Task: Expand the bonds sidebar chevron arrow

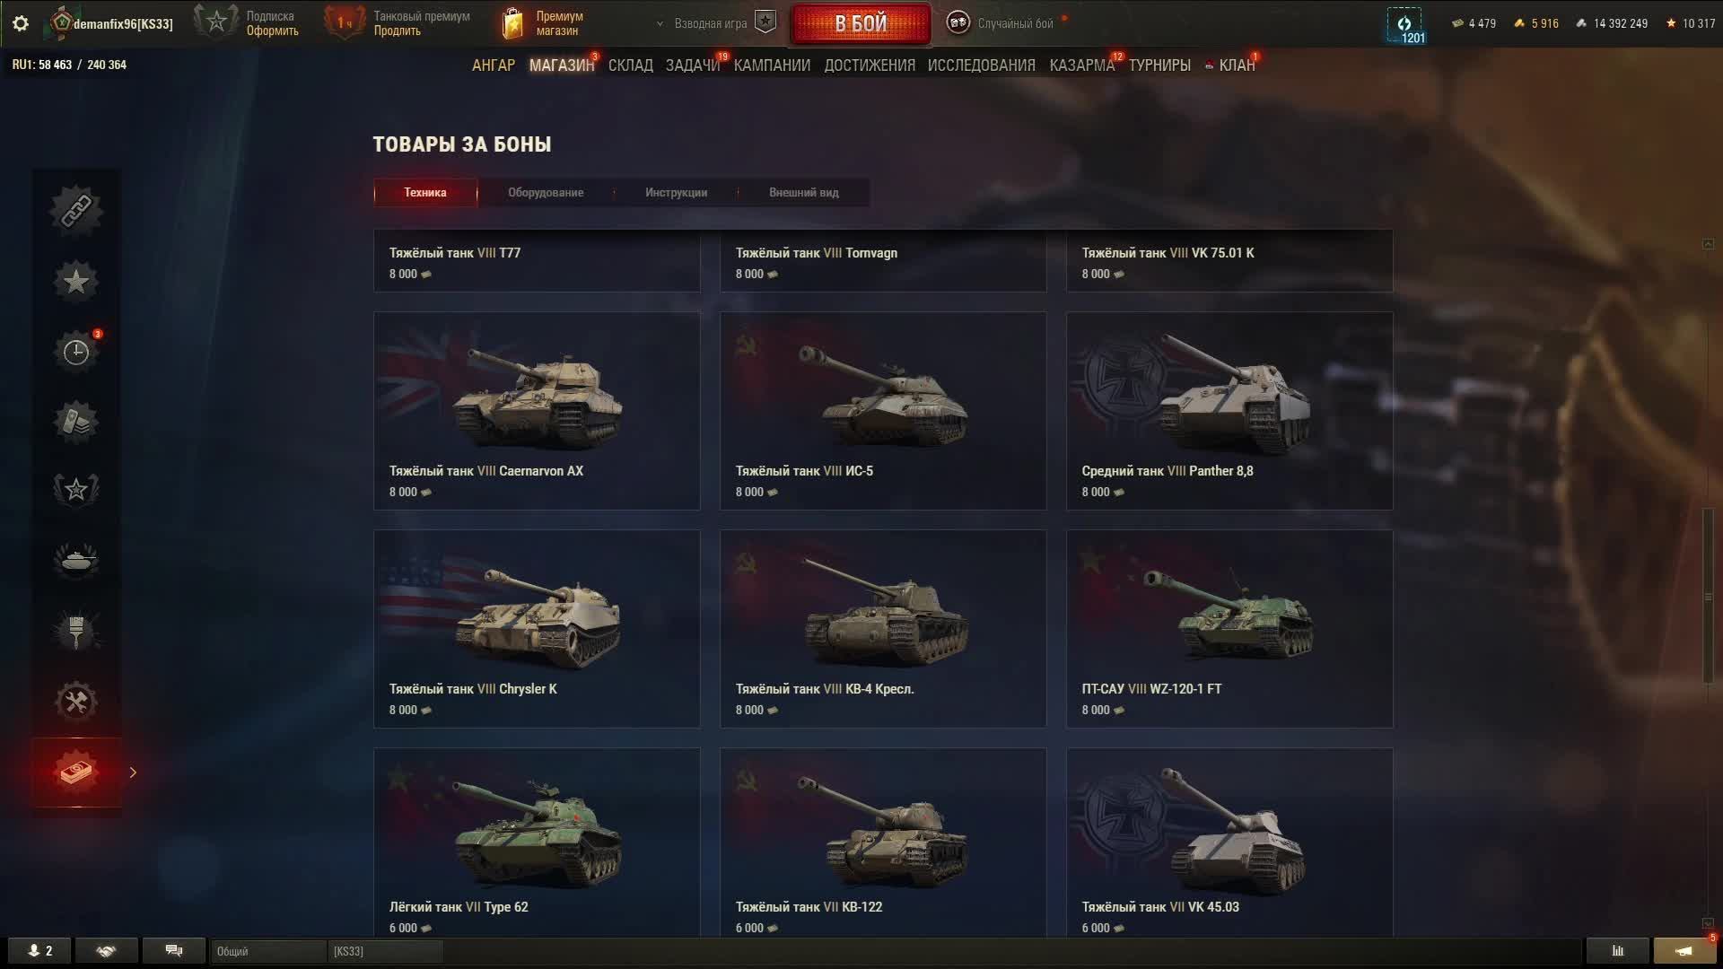Action: pyautogui.click(x=133, y=773)
